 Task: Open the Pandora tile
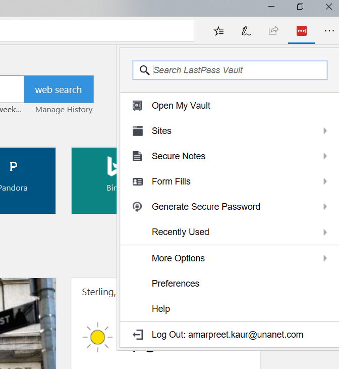click(x=28, y=181)
